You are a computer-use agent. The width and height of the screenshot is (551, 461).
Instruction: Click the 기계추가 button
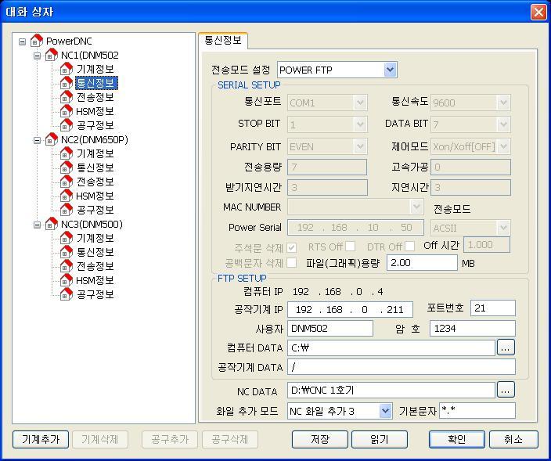41,439
